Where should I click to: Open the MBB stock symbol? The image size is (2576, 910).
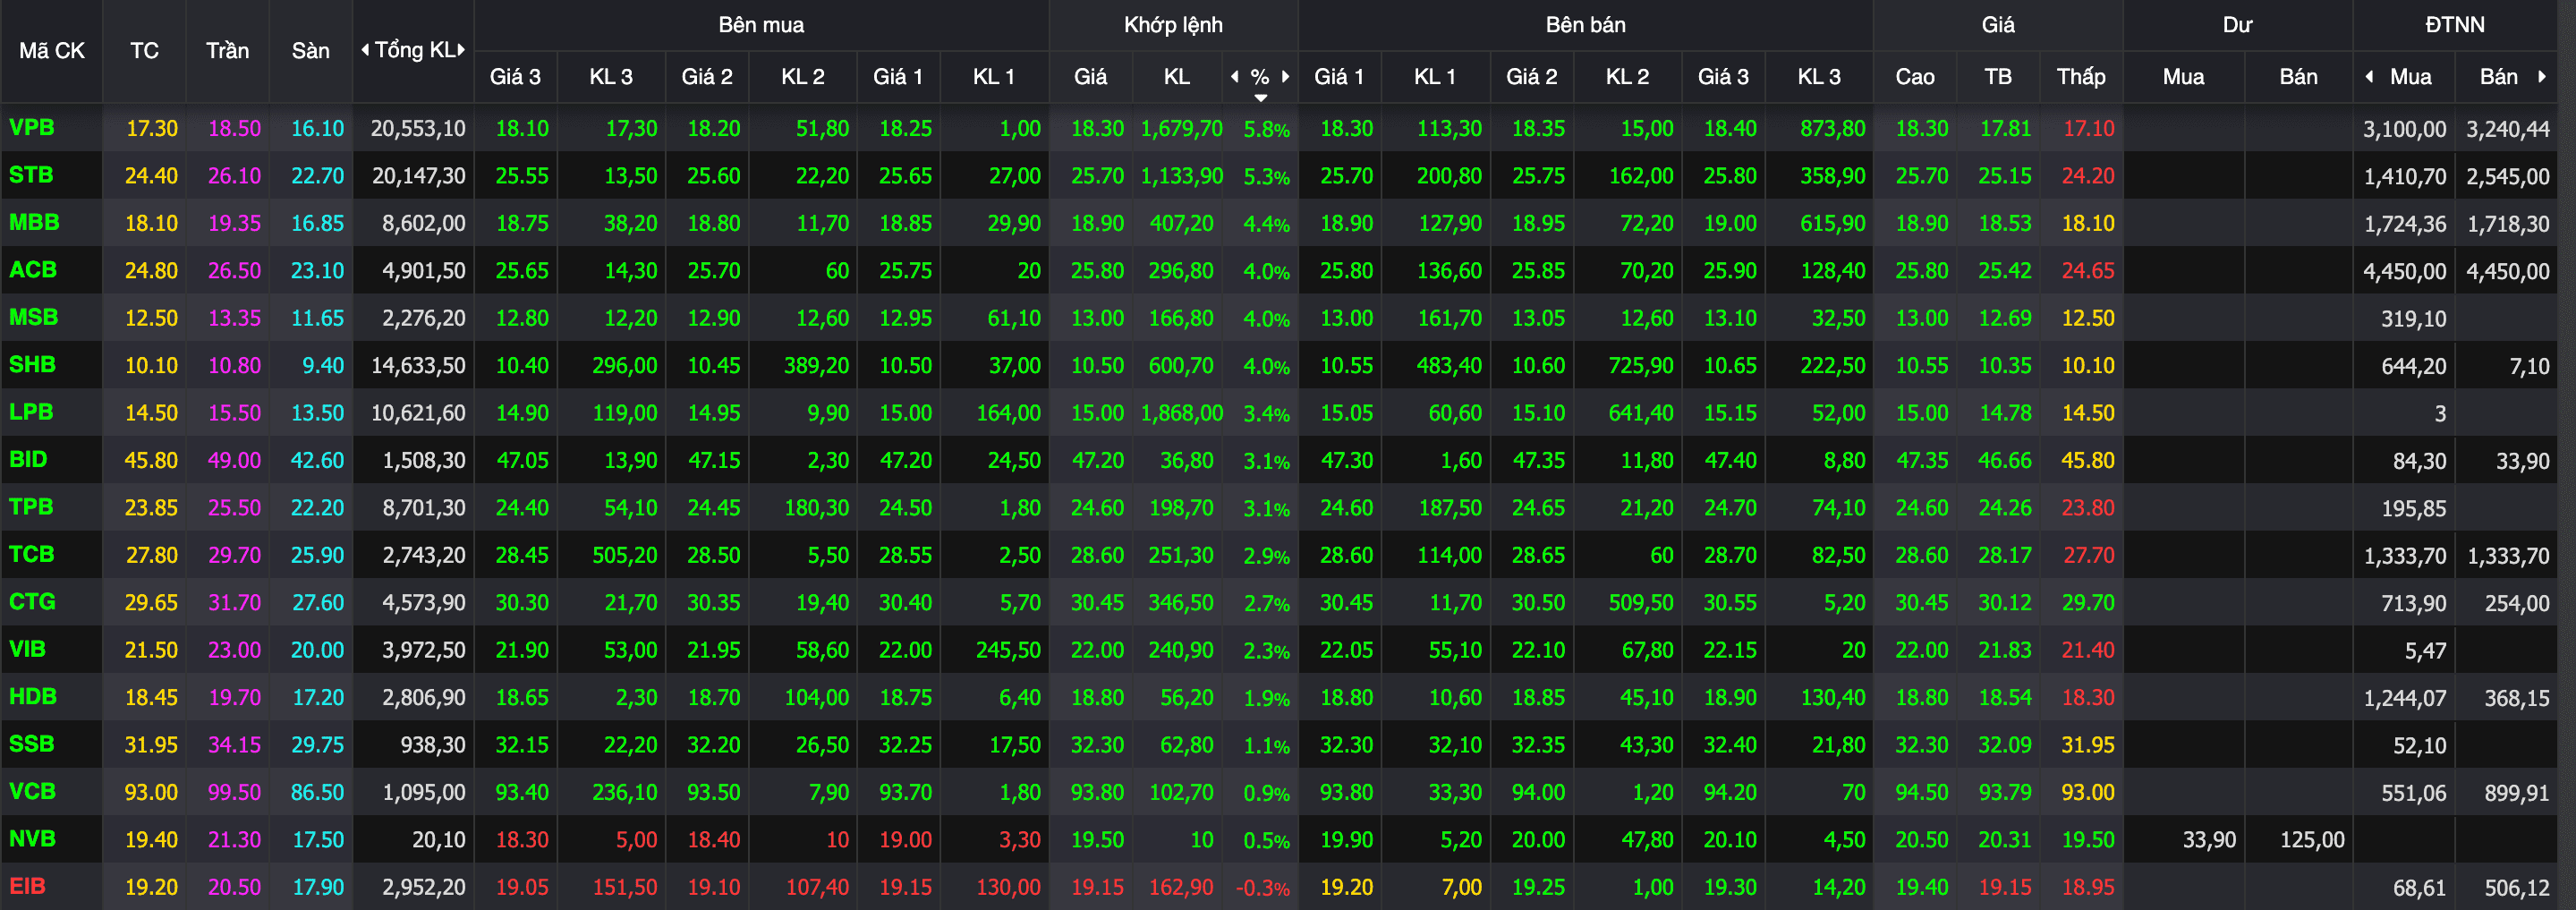click(x=34, y=222)
